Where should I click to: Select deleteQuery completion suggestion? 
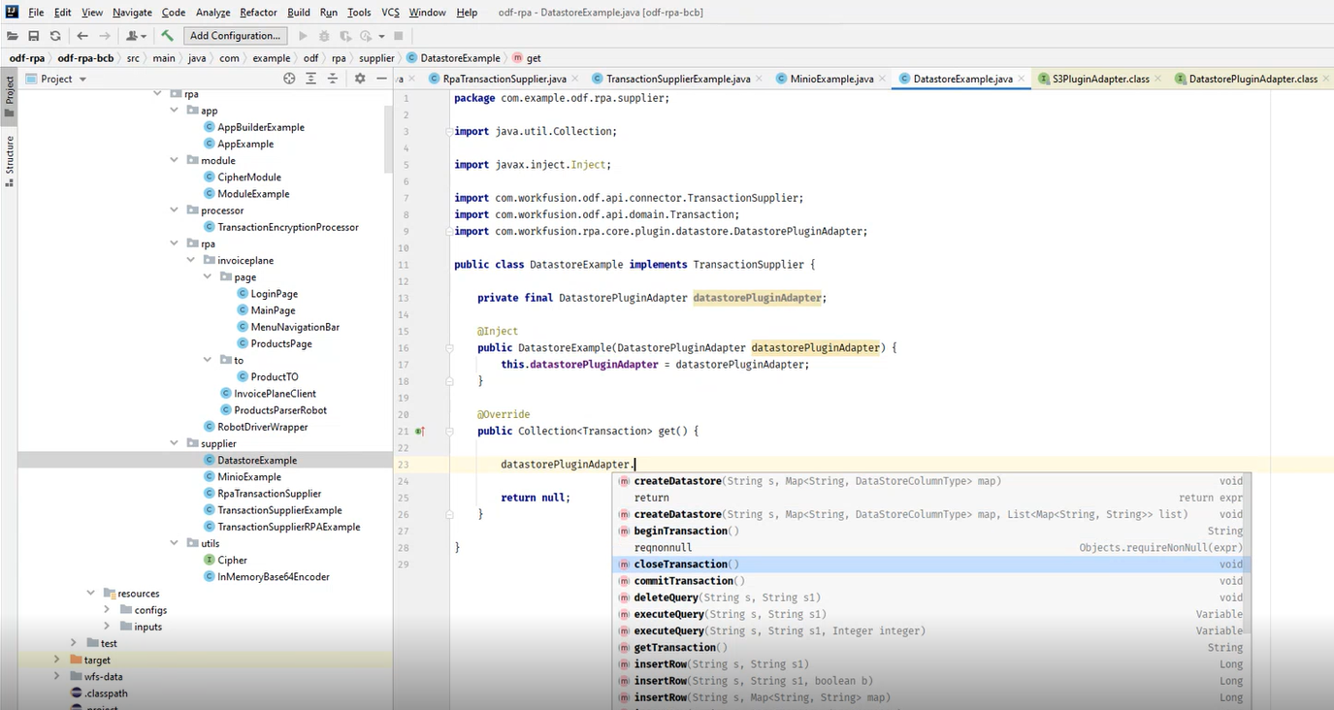point(931,597)
